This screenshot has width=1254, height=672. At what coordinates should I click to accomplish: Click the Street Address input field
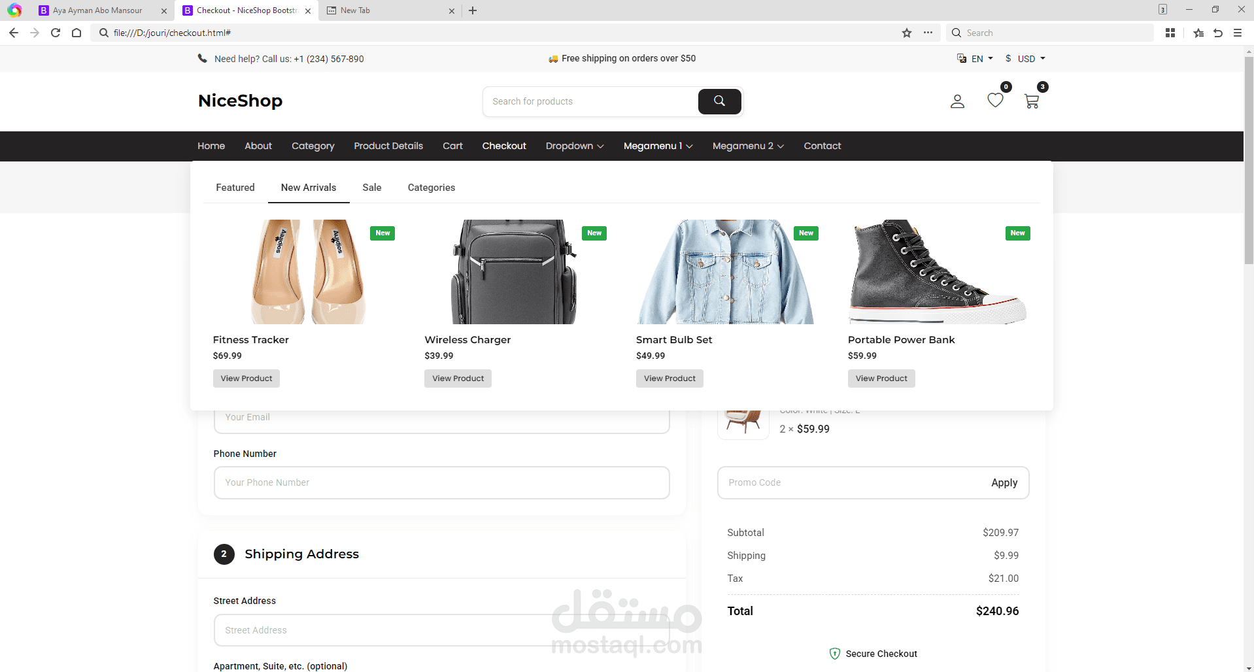point(442,630)
